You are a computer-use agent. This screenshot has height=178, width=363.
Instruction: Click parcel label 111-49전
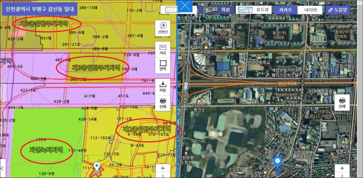pyautogui.click(x=77, y=150)
